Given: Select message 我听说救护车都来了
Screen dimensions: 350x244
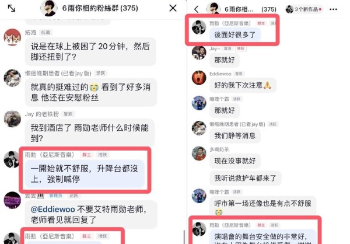Looking at the screenshot, I should (246, 178).
